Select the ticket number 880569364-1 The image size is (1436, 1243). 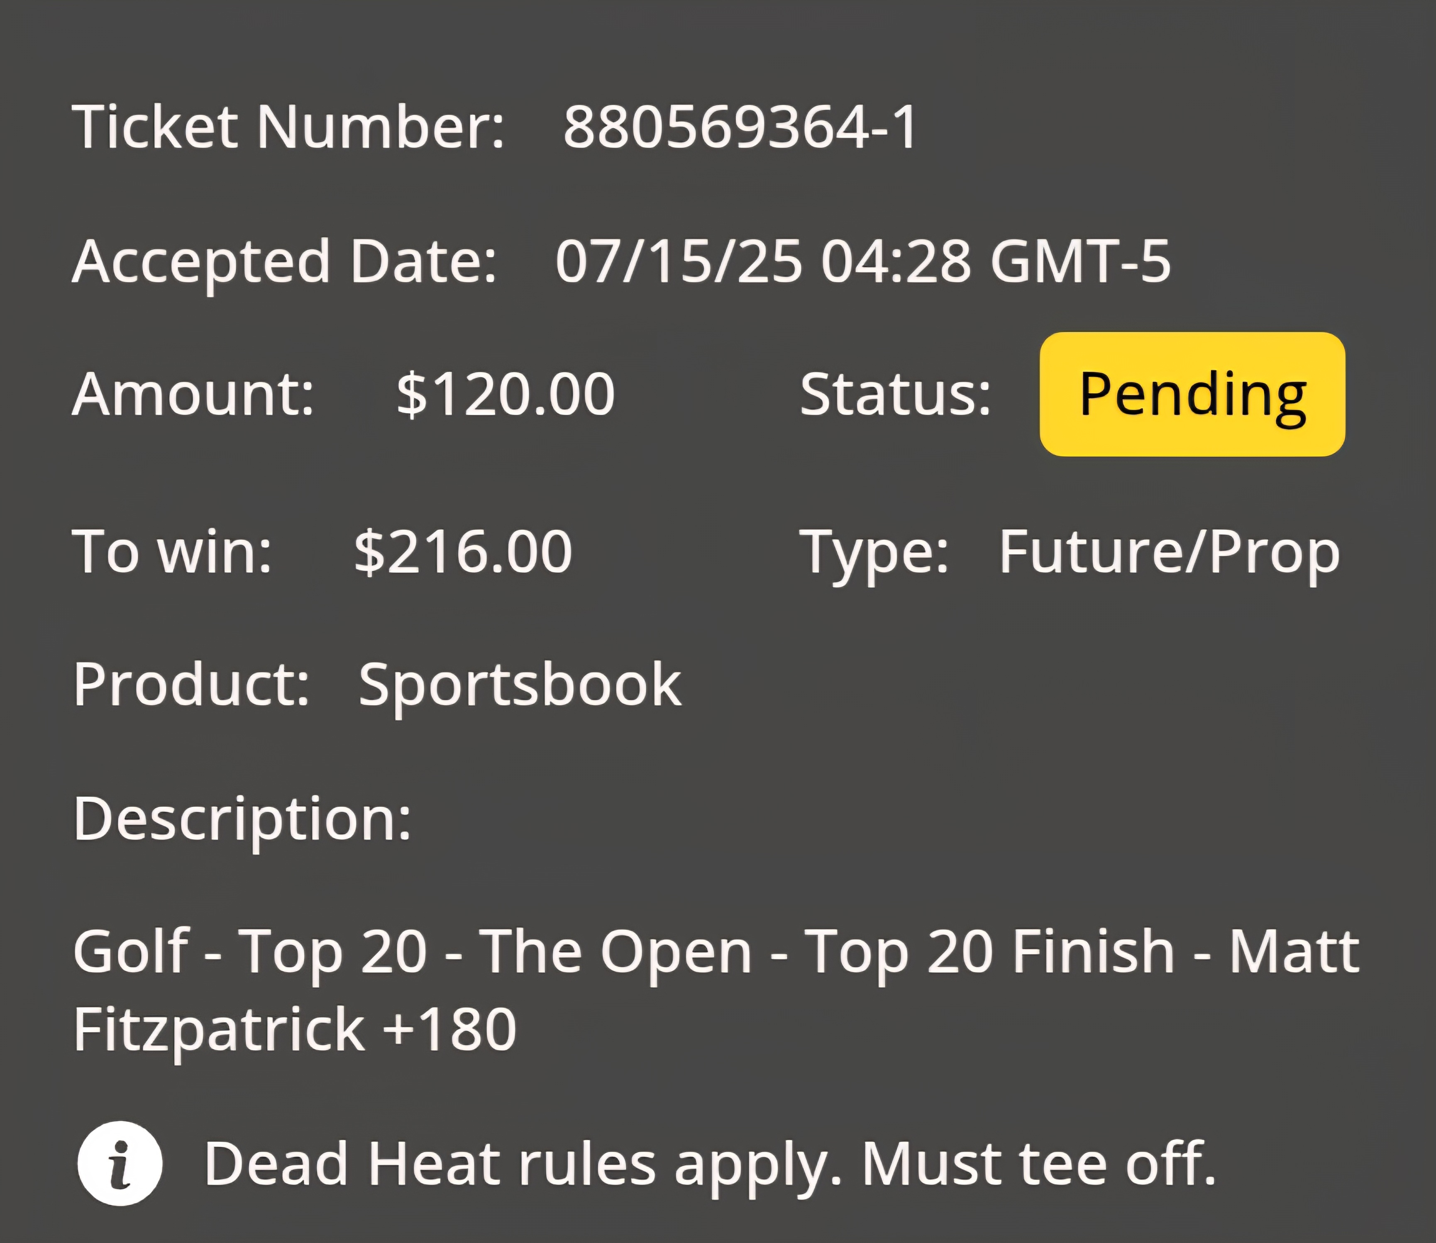740,127
